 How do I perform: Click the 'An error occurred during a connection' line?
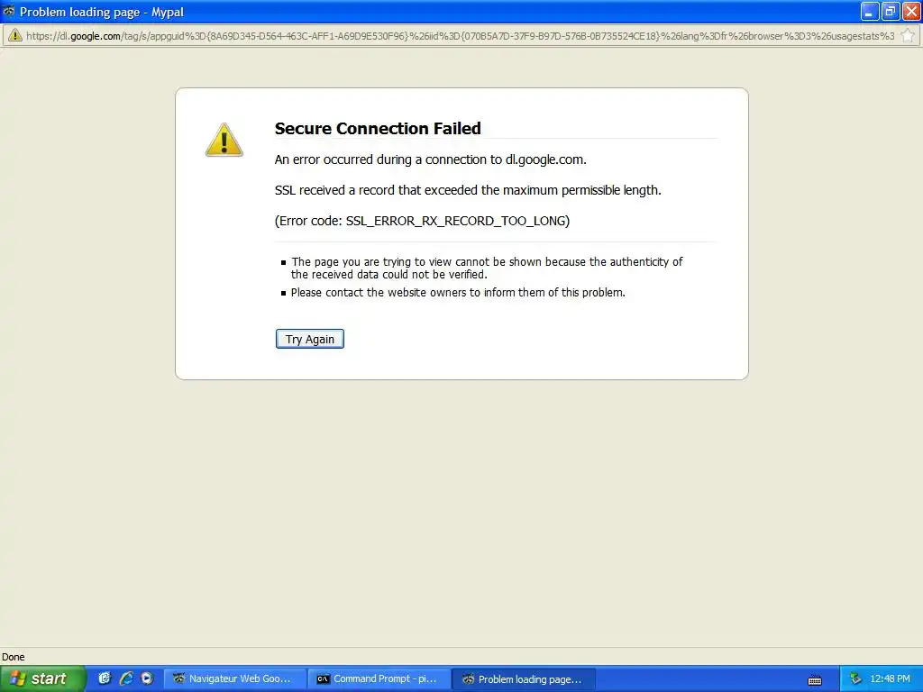pos(430,160)
